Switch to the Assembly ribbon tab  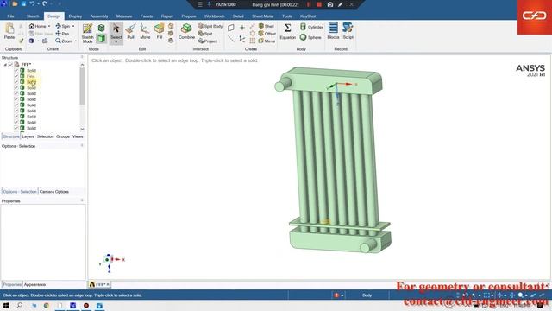tap(99, 16)
